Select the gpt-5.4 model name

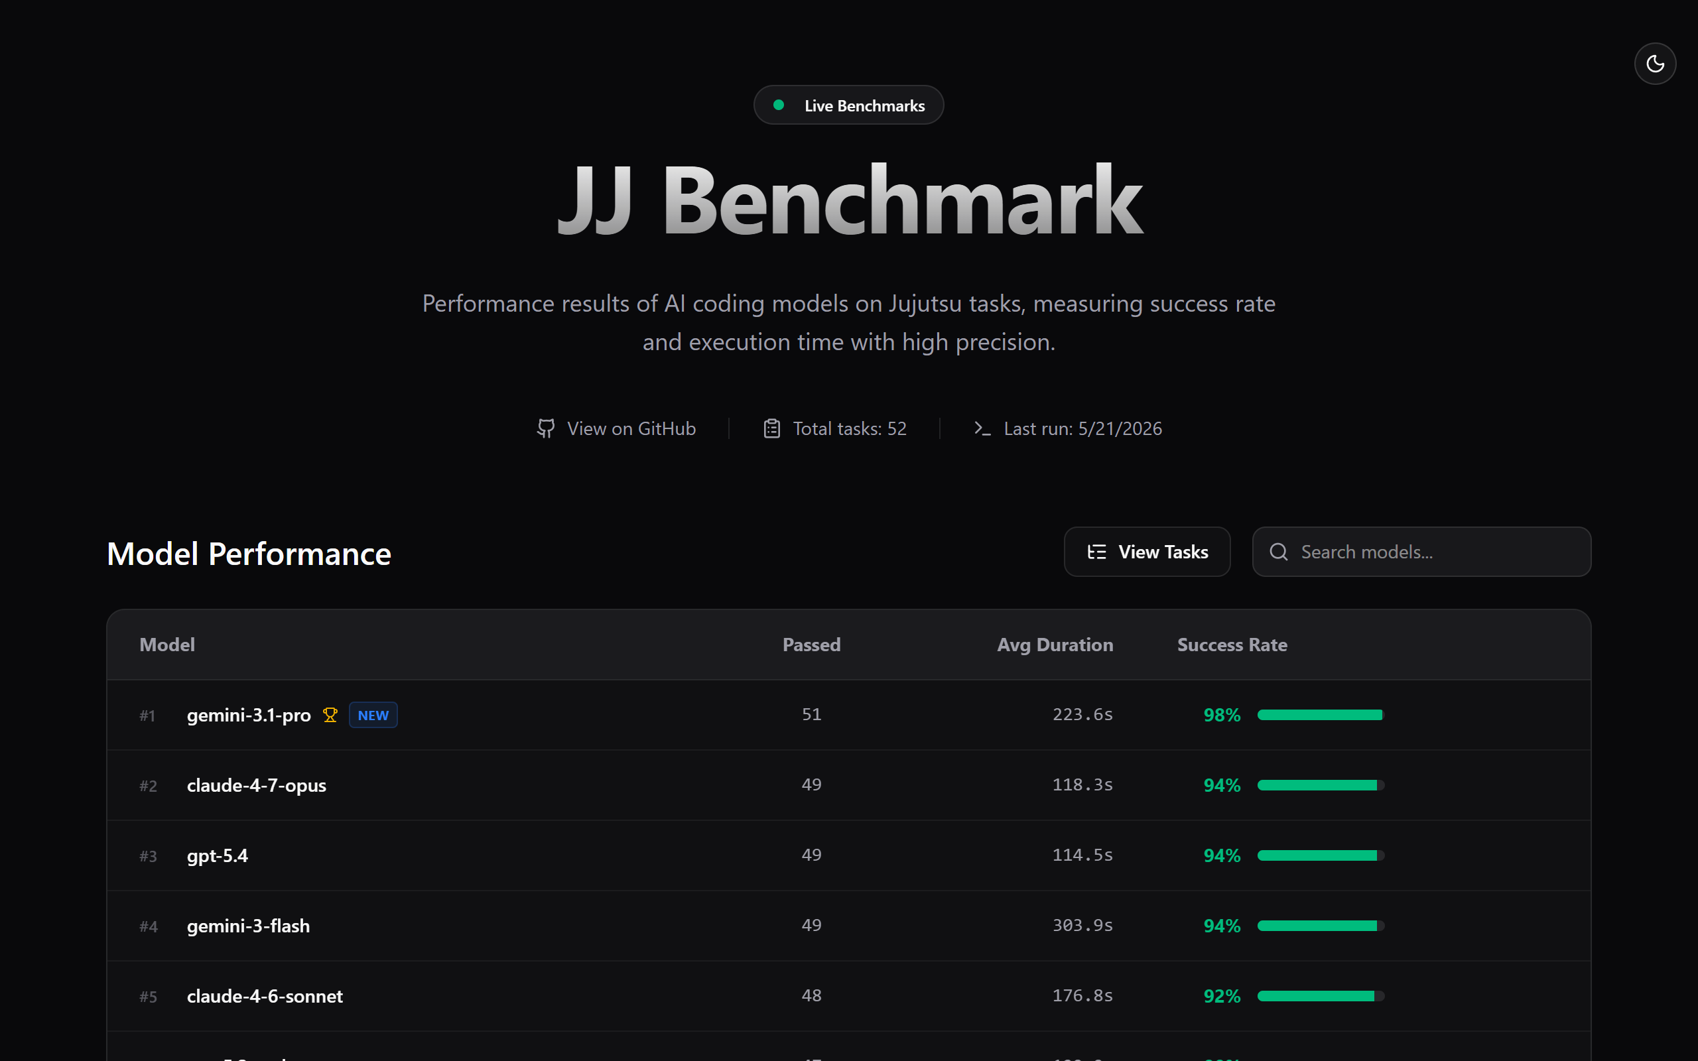click(218, 855)
